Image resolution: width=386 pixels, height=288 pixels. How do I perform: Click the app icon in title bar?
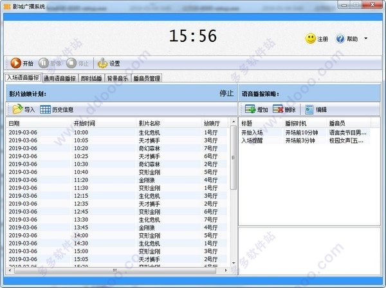[x=7, y=6]
